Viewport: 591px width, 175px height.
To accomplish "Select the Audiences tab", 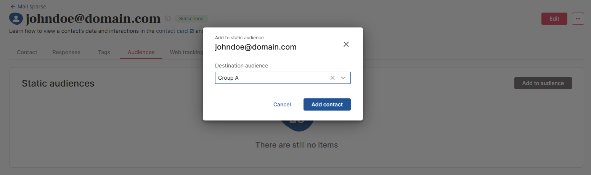I will point(141,52).
